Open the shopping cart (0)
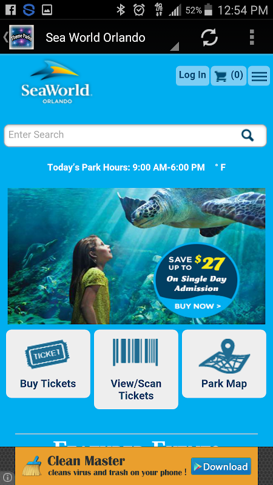Screen dimensions: 273x485 point(229,76)
